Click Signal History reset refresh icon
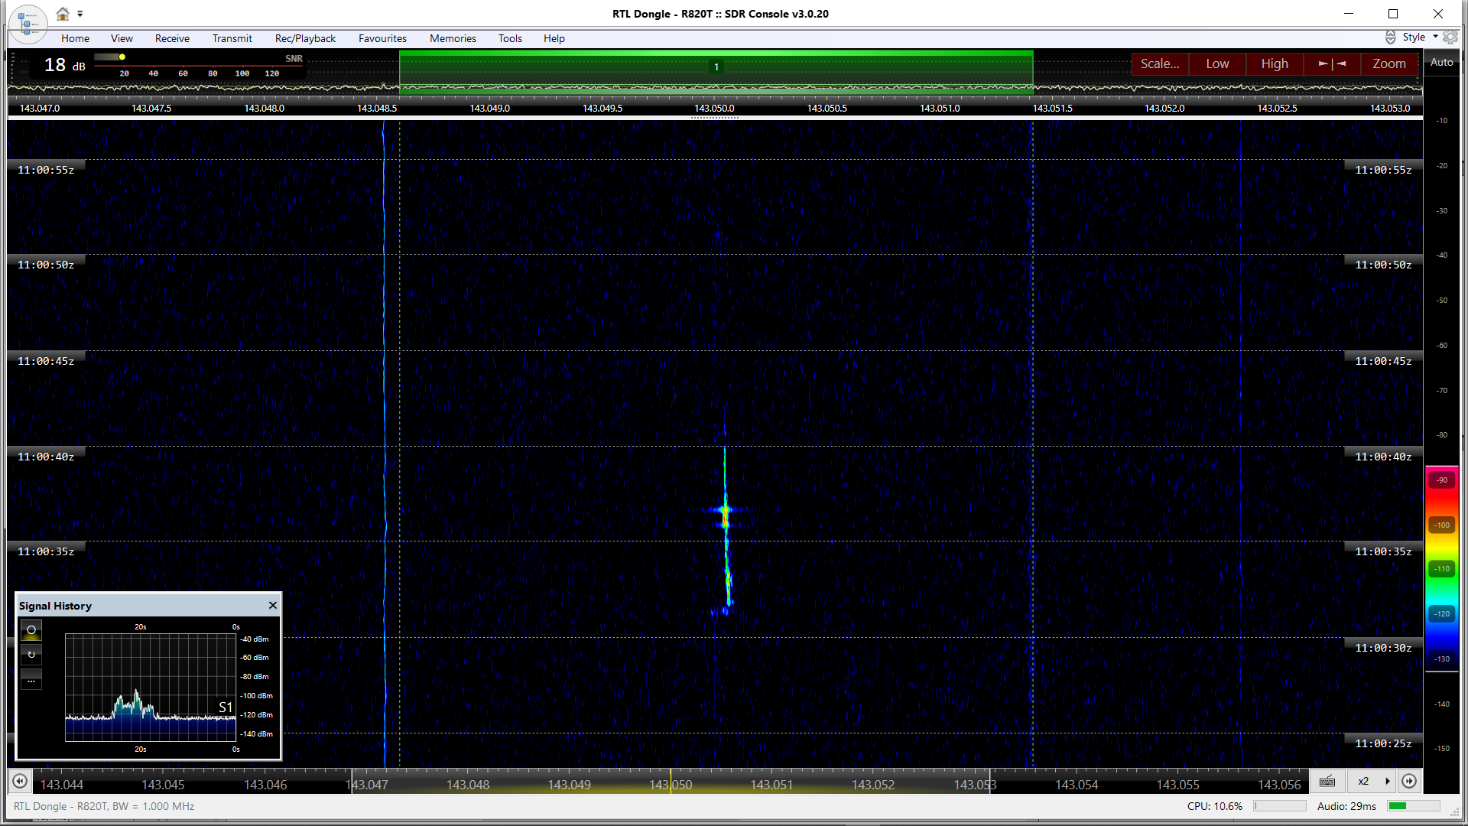 (31, 655)
